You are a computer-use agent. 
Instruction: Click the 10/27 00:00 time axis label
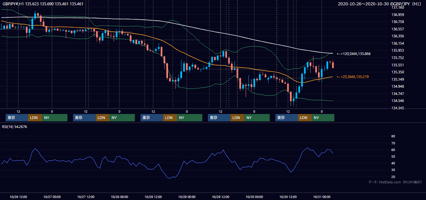pyautogui.click(x=52, y=197)
